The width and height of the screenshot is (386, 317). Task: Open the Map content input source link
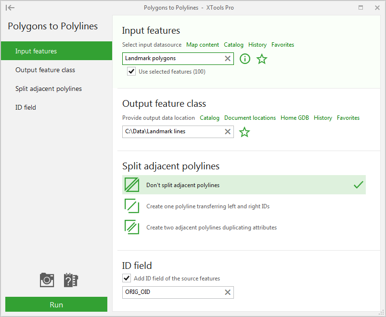(x=203, y=45)
